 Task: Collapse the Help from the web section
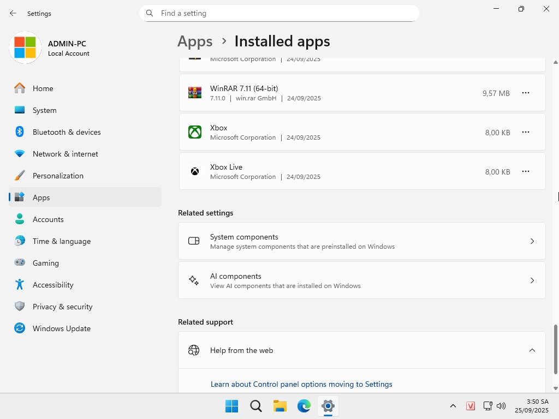[532, 350]
